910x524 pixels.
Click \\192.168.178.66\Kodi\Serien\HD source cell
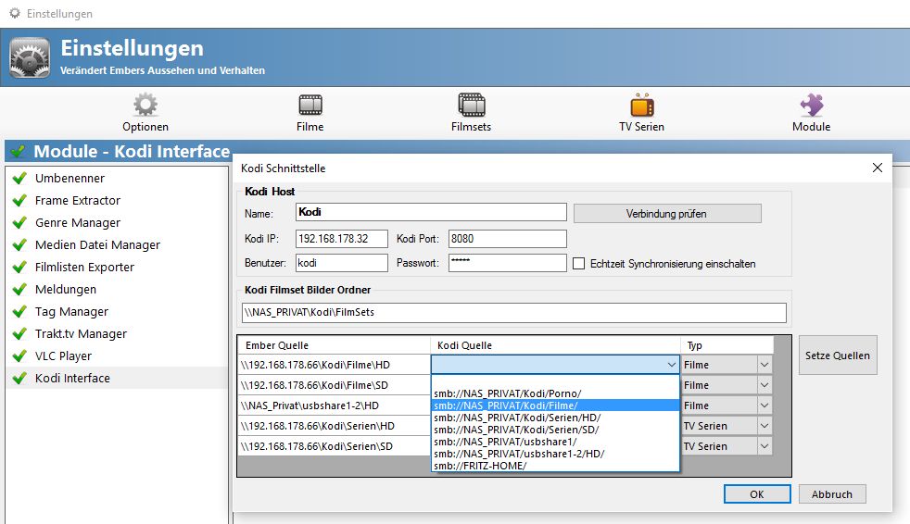[335, 426]
